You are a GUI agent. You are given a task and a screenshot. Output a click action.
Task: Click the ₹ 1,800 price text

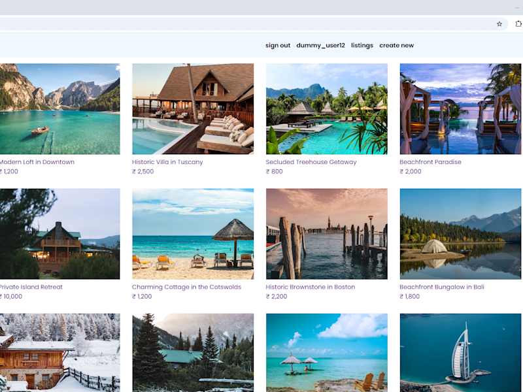(410, 297)
